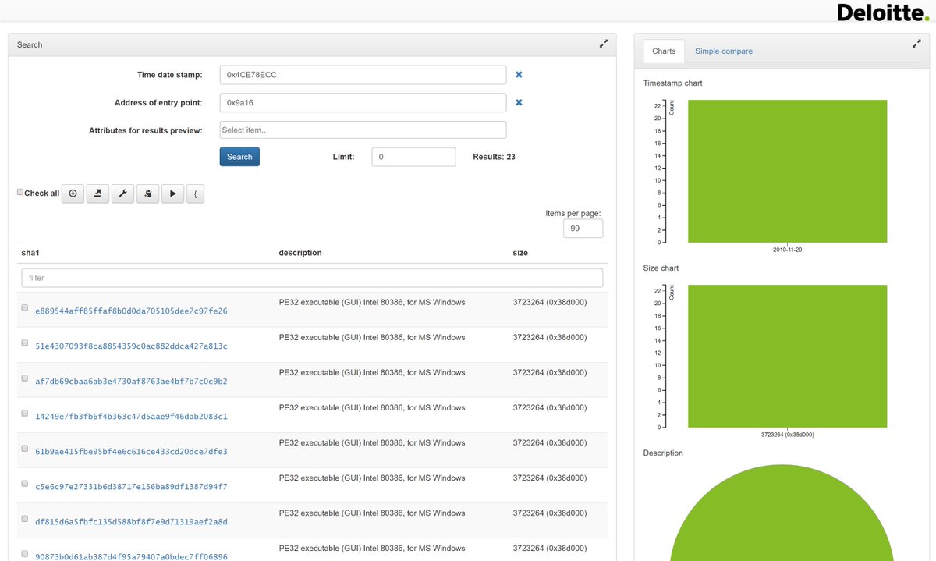The width and height of the screenshot is (936, 561).
Task: Check the row for sha1 e889544aff85
Action: 24,307
